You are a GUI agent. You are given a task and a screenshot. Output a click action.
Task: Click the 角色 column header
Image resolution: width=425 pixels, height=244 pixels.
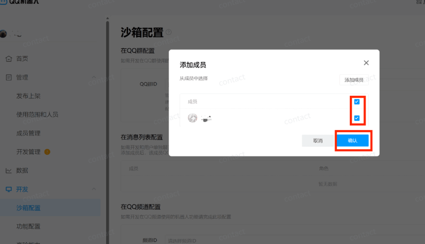click(x=324, y=168)
